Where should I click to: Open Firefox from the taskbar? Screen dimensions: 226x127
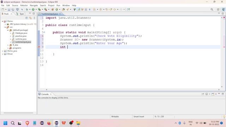(49, 123)
